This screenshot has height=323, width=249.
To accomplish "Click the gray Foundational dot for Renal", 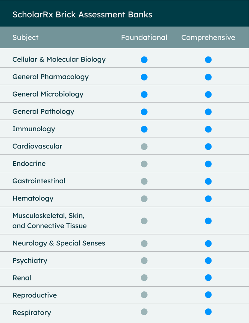I will click(x=144, y=278).
